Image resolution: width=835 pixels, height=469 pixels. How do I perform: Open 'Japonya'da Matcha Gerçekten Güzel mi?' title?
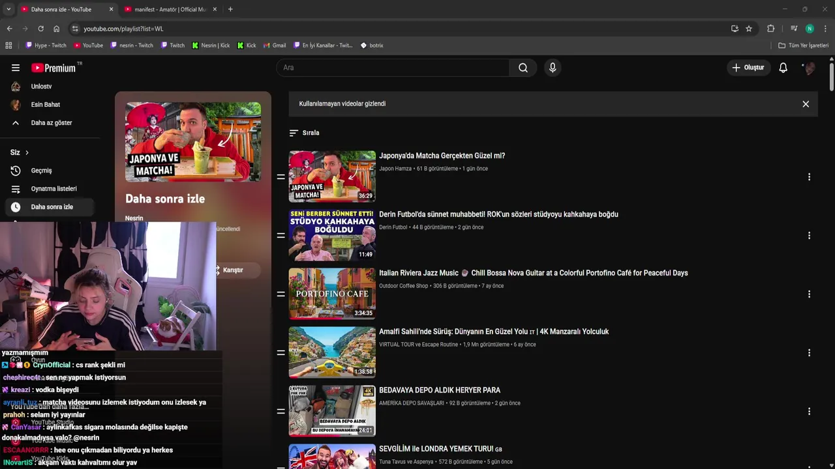[442, 156]
